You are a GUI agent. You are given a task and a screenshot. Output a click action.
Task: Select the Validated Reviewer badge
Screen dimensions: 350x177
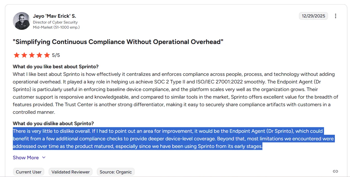click(71, 172)
